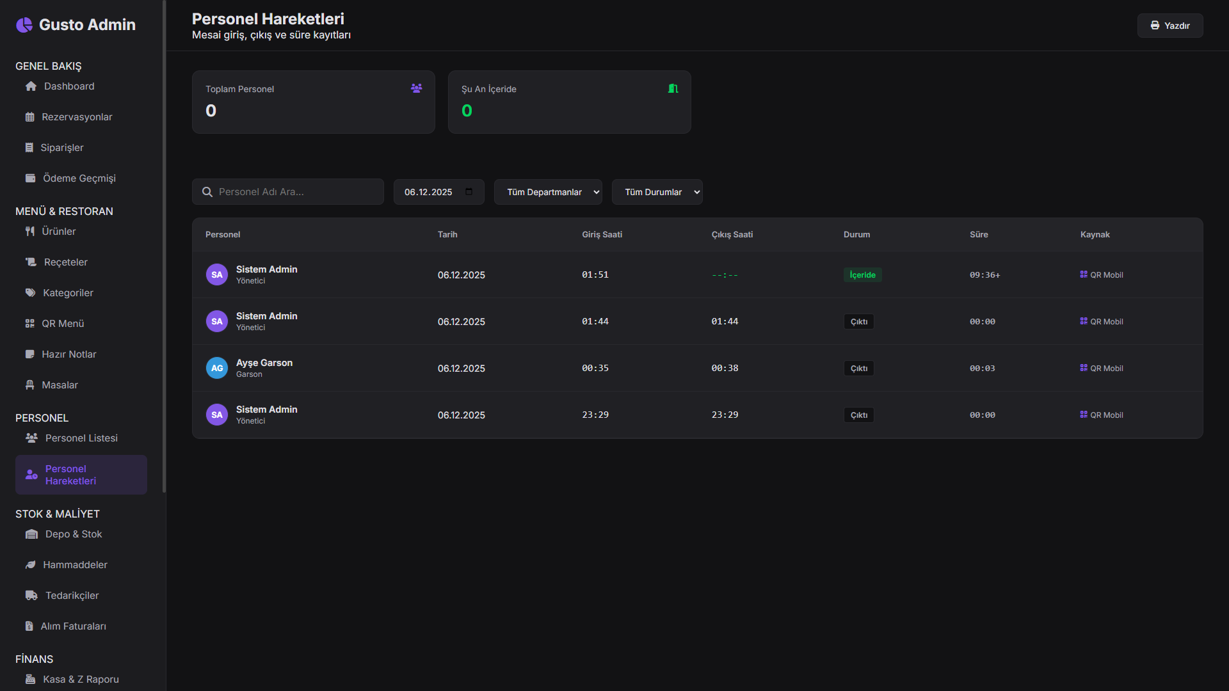The width and height of the screenshot is (1229, 691).
Task: Click the Dashboard home icon
Action: click(31, 86)
